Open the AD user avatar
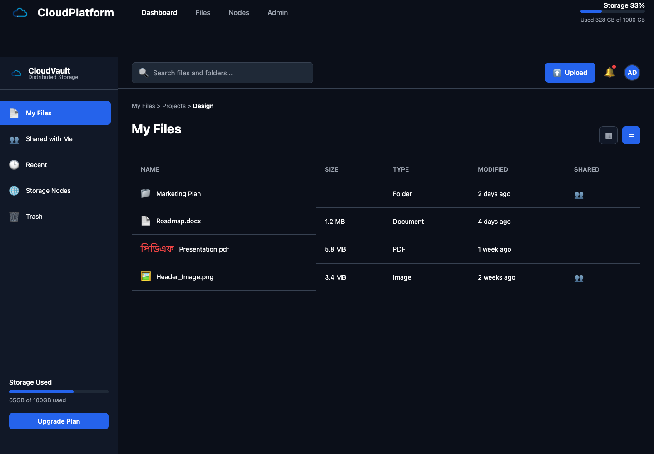Viewport: 654px width, 454px height. [632, 73]
